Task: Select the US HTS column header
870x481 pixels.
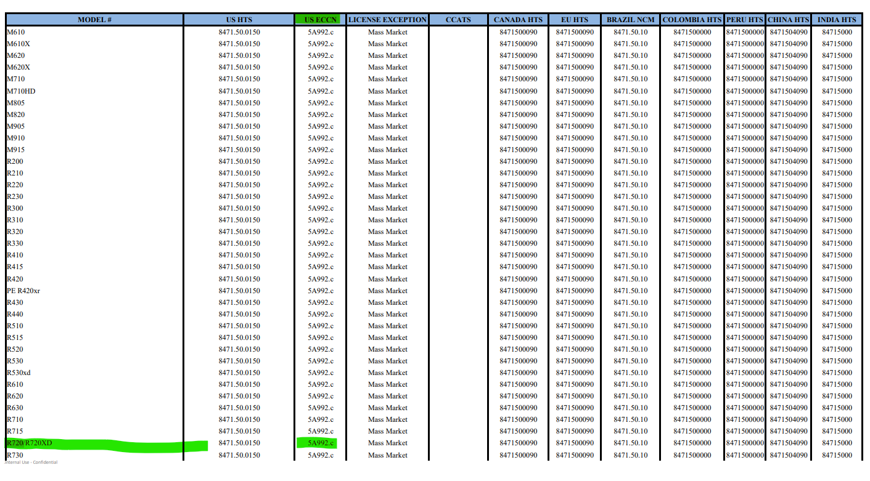Action: point(239,20)
